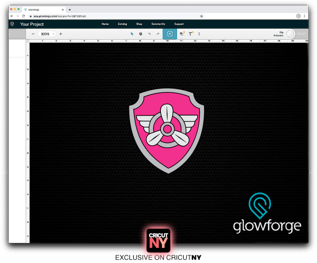Select the arrow pointer tool

tap(132, 34)
